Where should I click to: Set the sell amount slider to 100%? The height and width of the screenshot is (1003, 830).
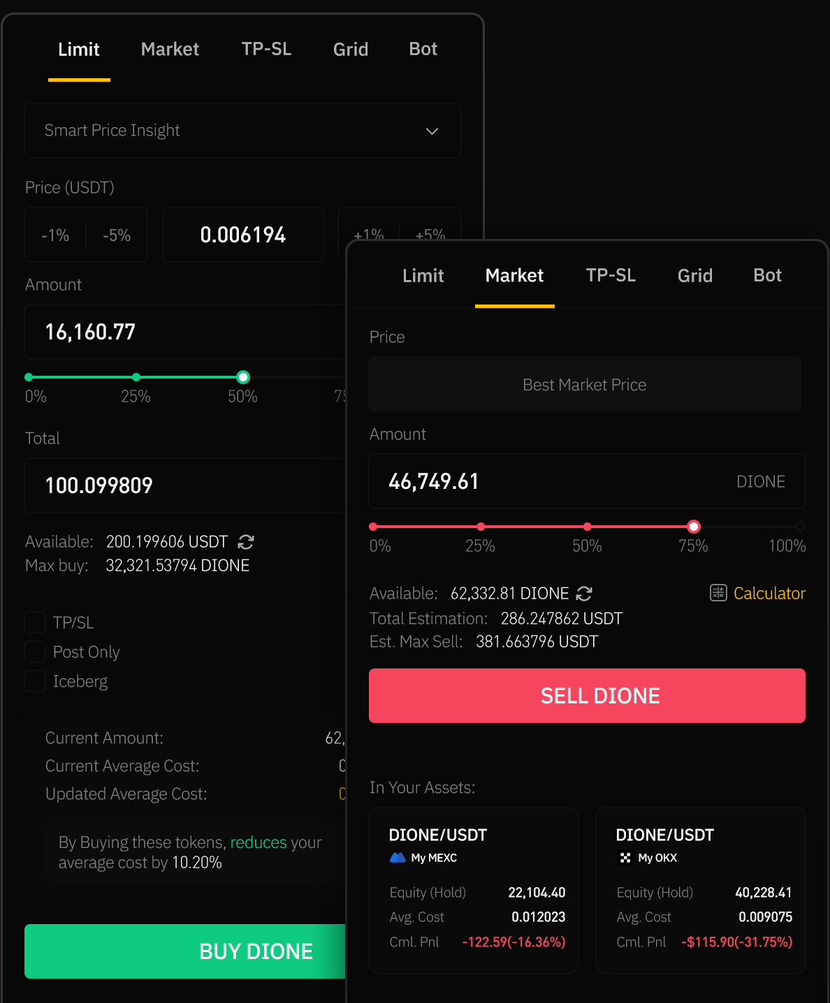[x=799, y=527]
